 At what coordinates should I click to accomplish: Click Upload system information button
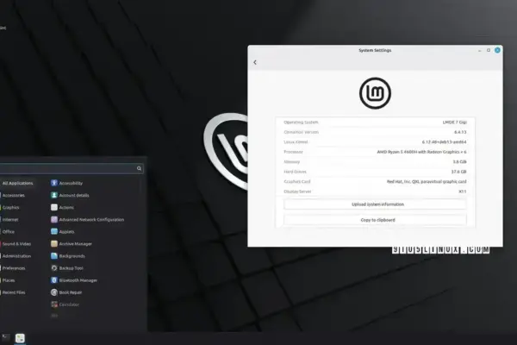[x=375, y=204]
